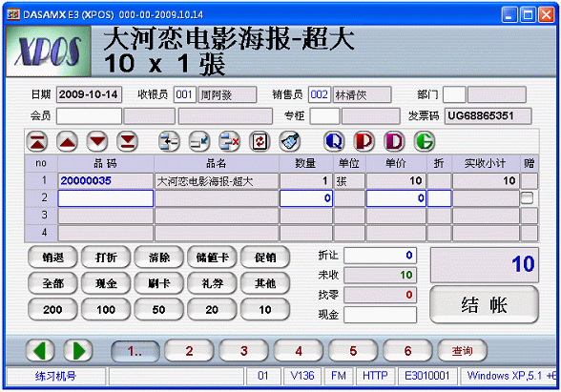Click the 销售员 salesperson code field 002
Screen dimensions: 561x392
click(x=319, y=94)
